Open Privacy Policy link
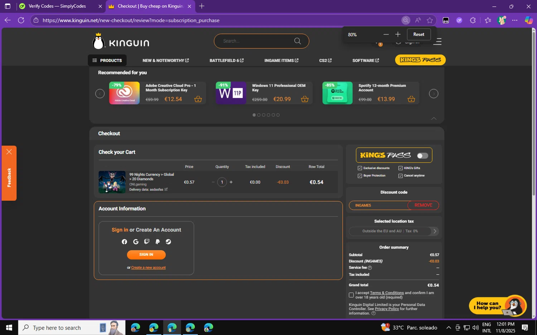 coord(387,309)
